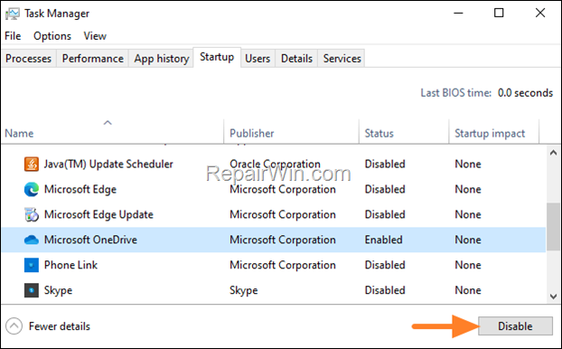This screenshot has width=562, height=349.
Task: Click the Java Update Scheduler icon
Action: point(32,165)
